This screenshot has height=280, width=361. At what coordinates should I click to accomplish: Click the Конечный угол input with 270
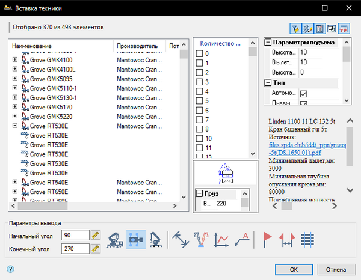coord(75,249)
